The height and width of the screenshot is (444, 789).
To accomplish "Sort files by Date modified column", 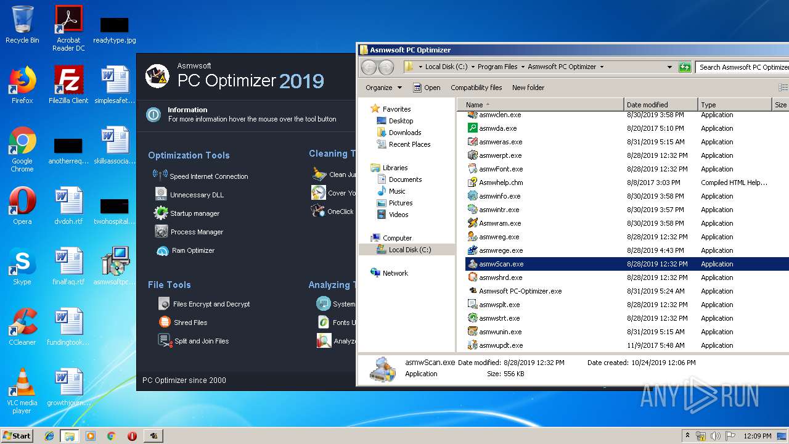I will coord(661,105).
